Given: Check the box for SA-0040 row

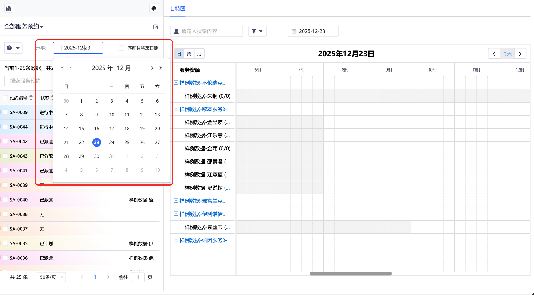Looking at the screenshot, I should click(x=5, y=200).
